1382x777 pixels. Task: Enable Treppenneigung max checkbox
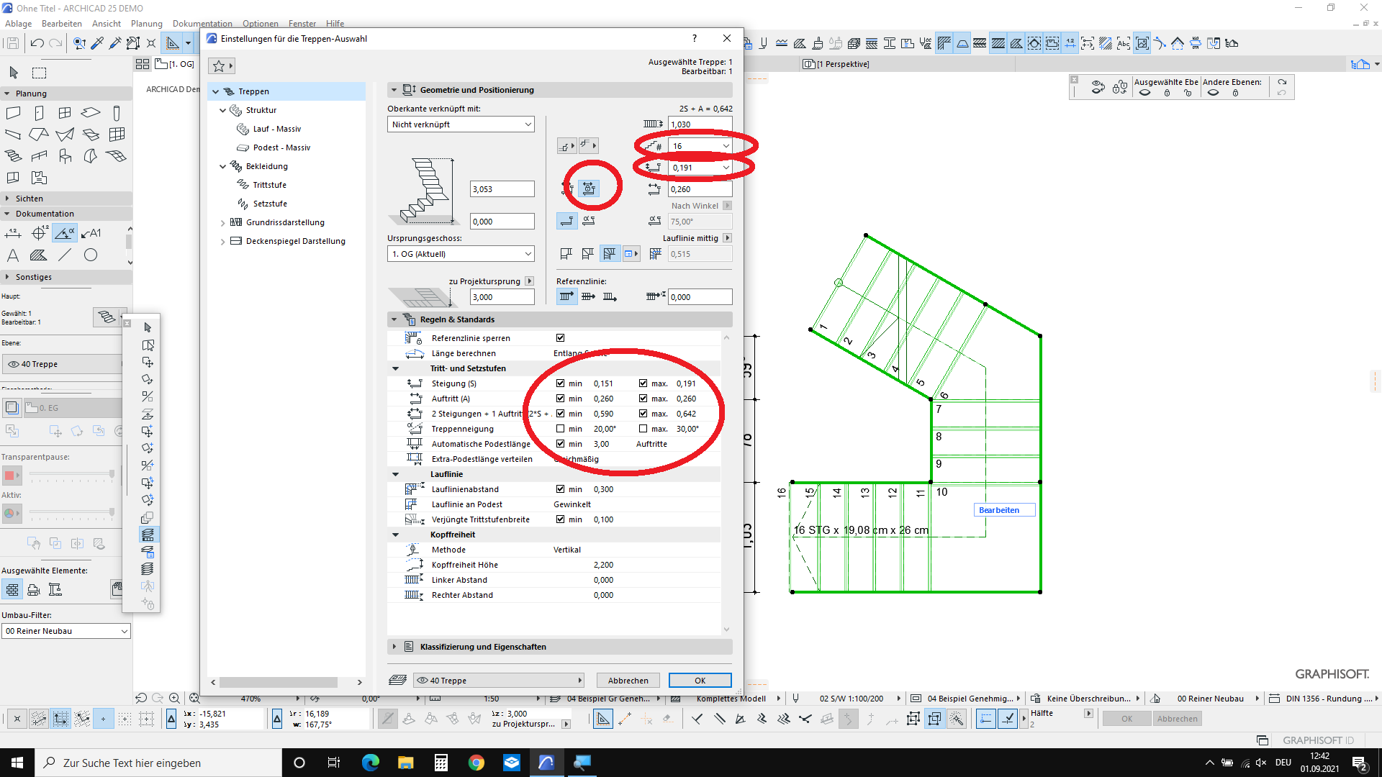(x=643, y=429)
